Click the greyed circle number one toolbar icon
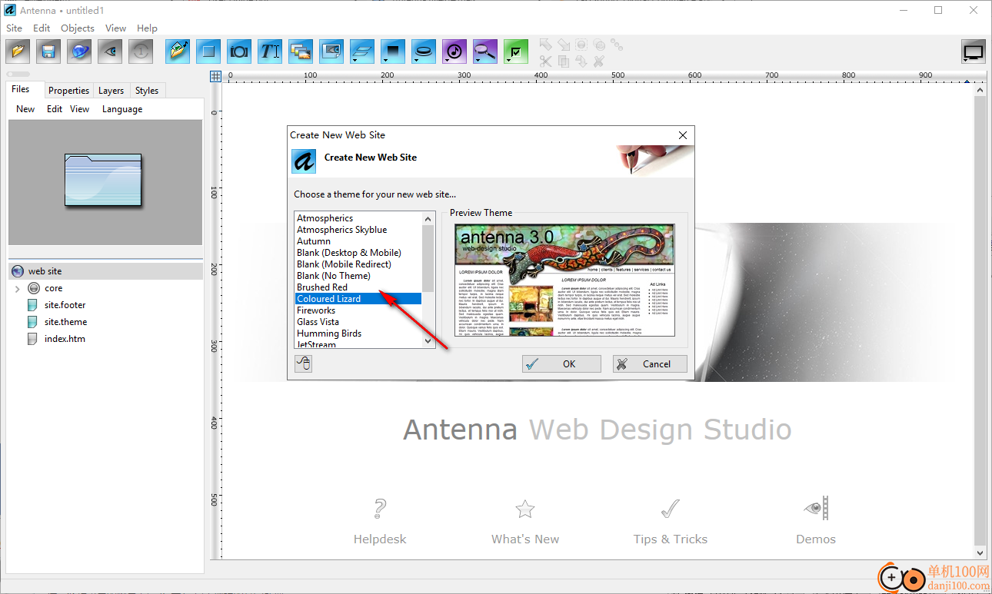 [x=141, y=51]
